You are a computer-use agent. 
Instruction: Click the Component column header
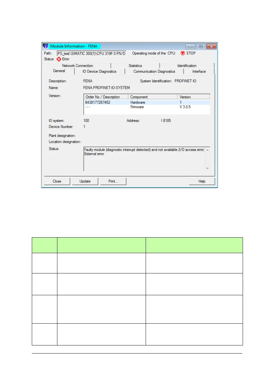[x=153, y=97]
